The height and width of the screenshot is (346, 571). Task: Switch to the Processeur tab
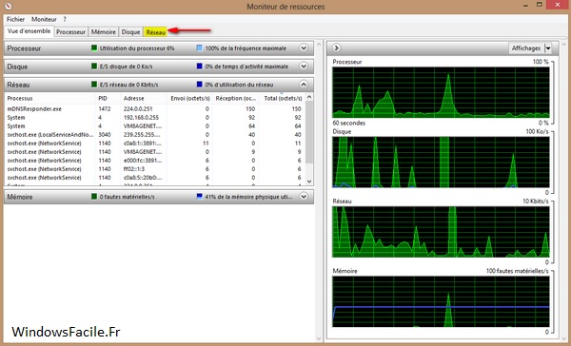click(x=70, y=32)
